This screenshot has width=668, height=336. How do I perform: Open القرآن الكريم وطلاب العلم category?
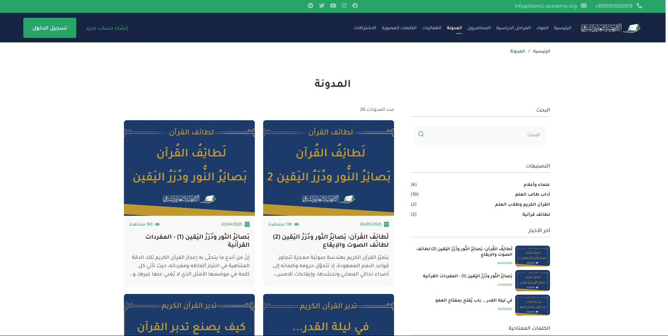point(522,204)
